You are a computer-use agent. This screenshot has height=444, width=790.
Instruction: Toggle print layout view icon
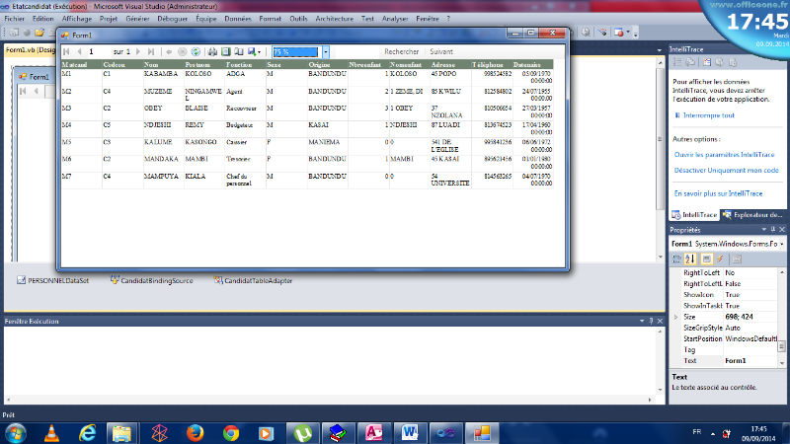coord(226,52)
